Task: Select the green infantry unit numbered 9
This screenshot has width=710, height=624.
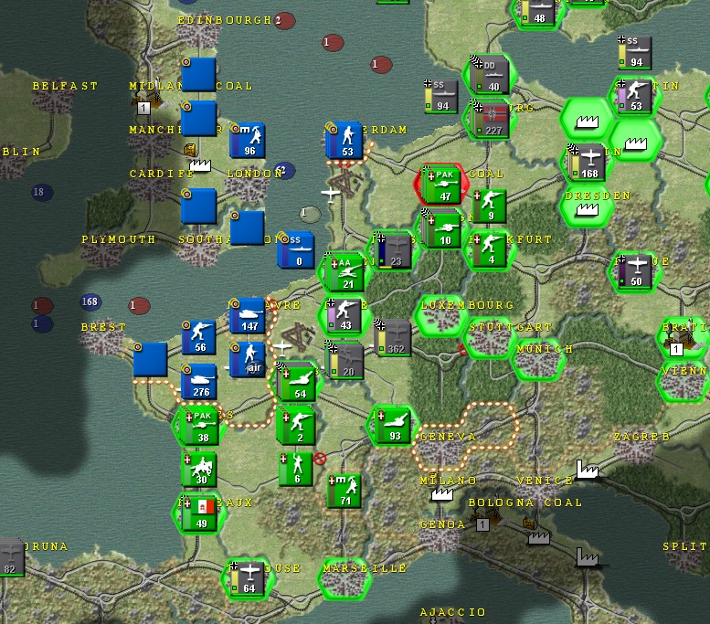Action: point(489,206)
